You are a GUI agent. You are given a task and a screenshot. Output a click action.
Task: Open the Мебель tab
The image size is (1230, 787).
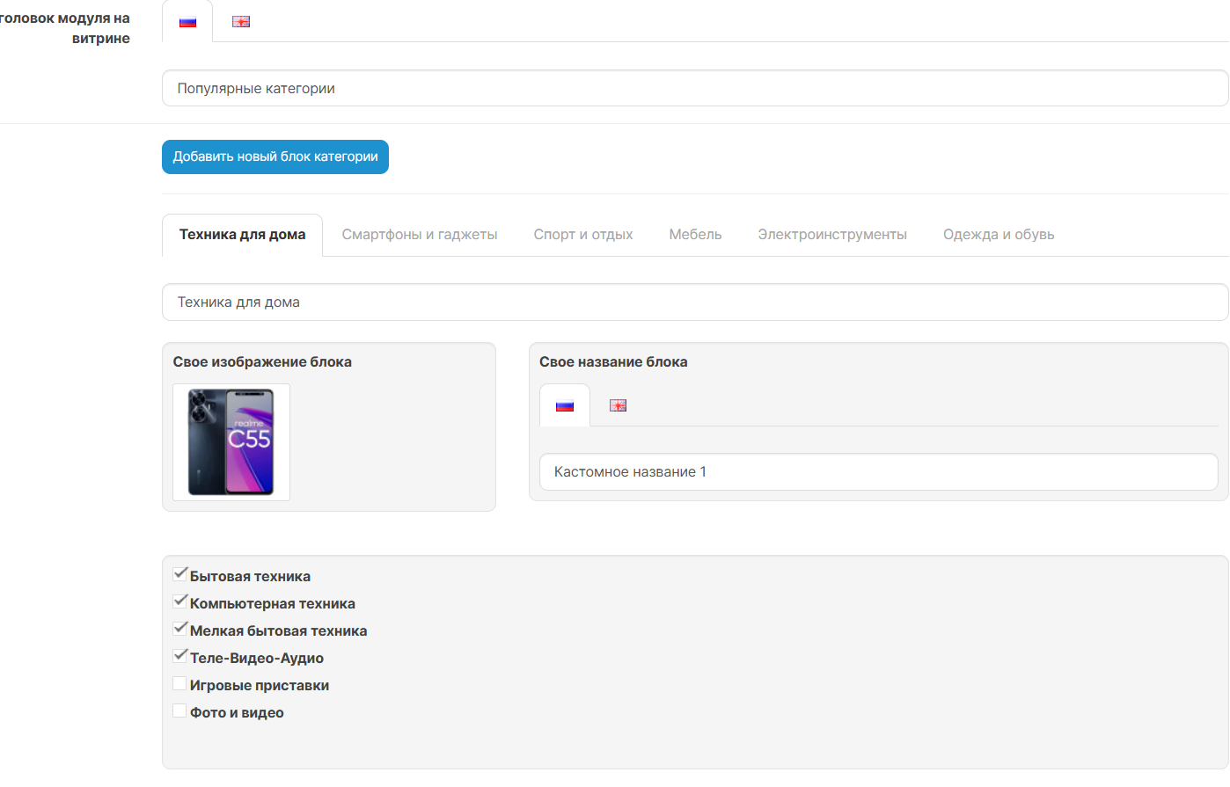tap(695, 235)
